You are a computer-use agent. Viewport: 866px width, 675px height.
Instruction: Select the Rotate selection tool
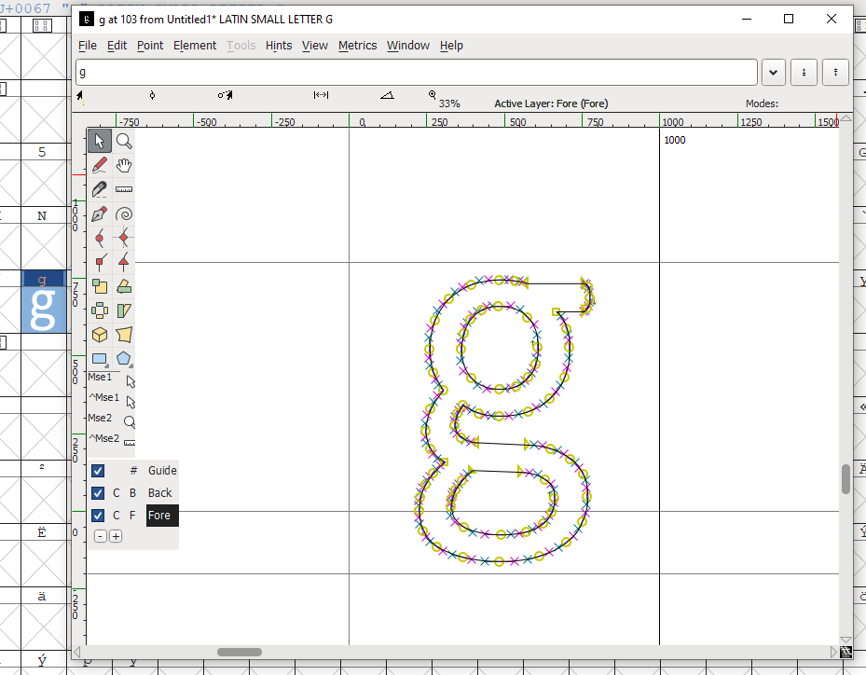click(x=124, y=286)
